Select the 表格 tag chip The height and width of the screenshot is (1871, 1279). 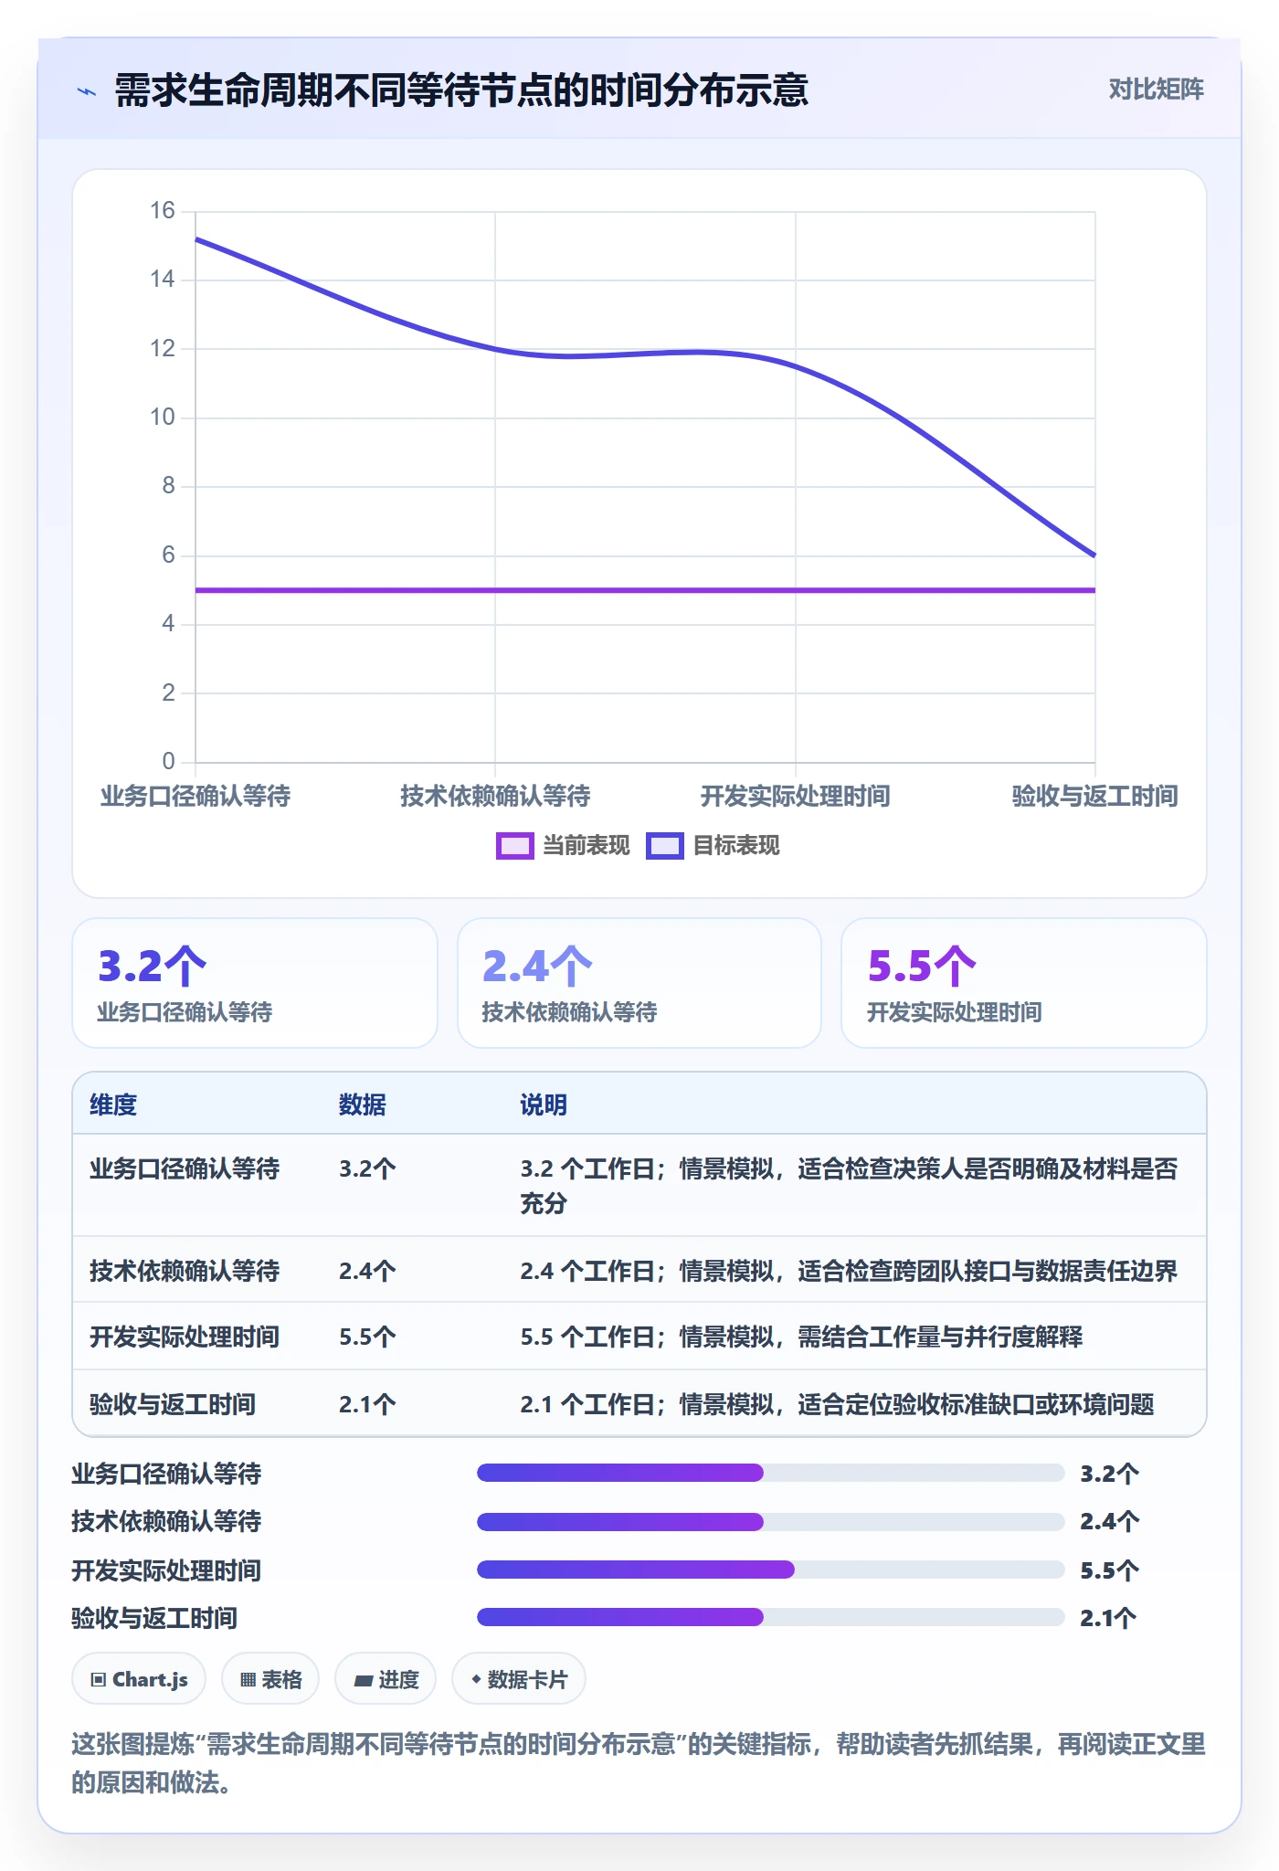(x=270, y=1679)
